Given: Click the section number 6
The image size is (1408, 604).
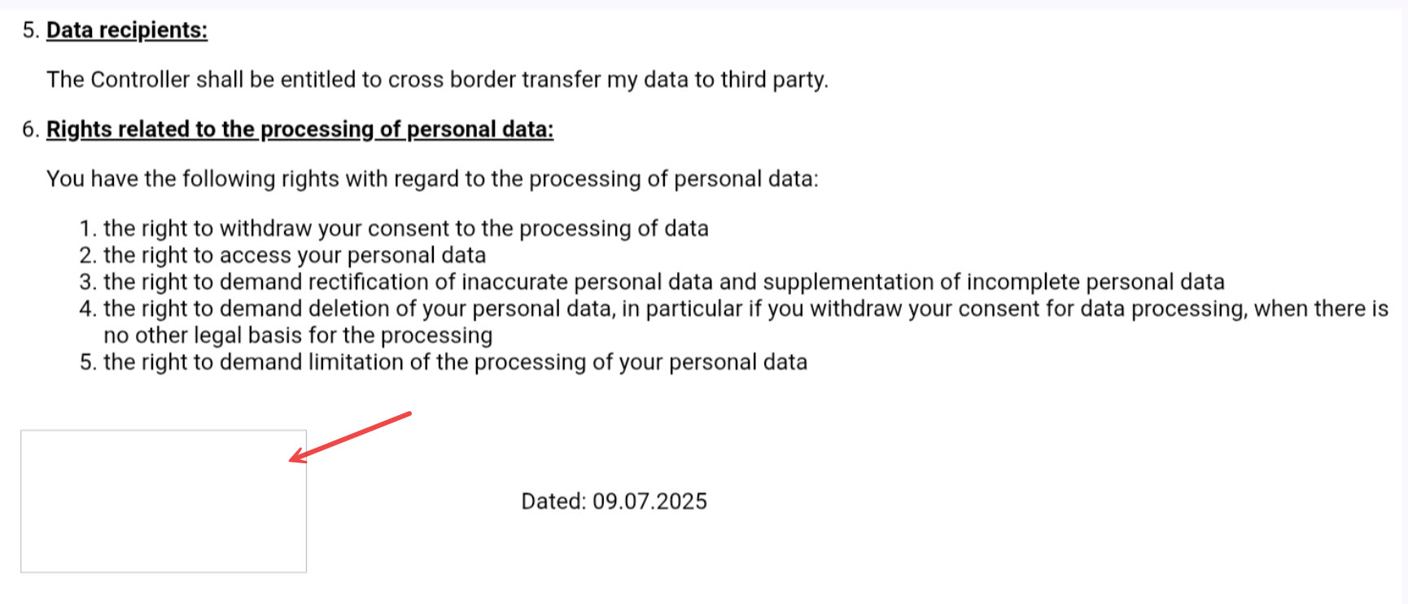Looking at the screenshot, I should click(x=30, y=129).
